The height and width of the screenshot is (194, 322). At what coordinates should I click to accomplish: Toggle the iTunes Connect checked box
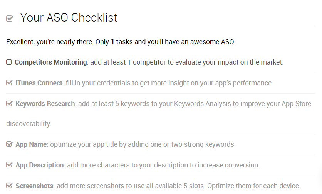click(x=9, y=83)
